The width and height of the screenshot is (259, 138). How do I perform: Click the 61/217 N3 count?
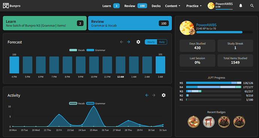coord(248,91)
